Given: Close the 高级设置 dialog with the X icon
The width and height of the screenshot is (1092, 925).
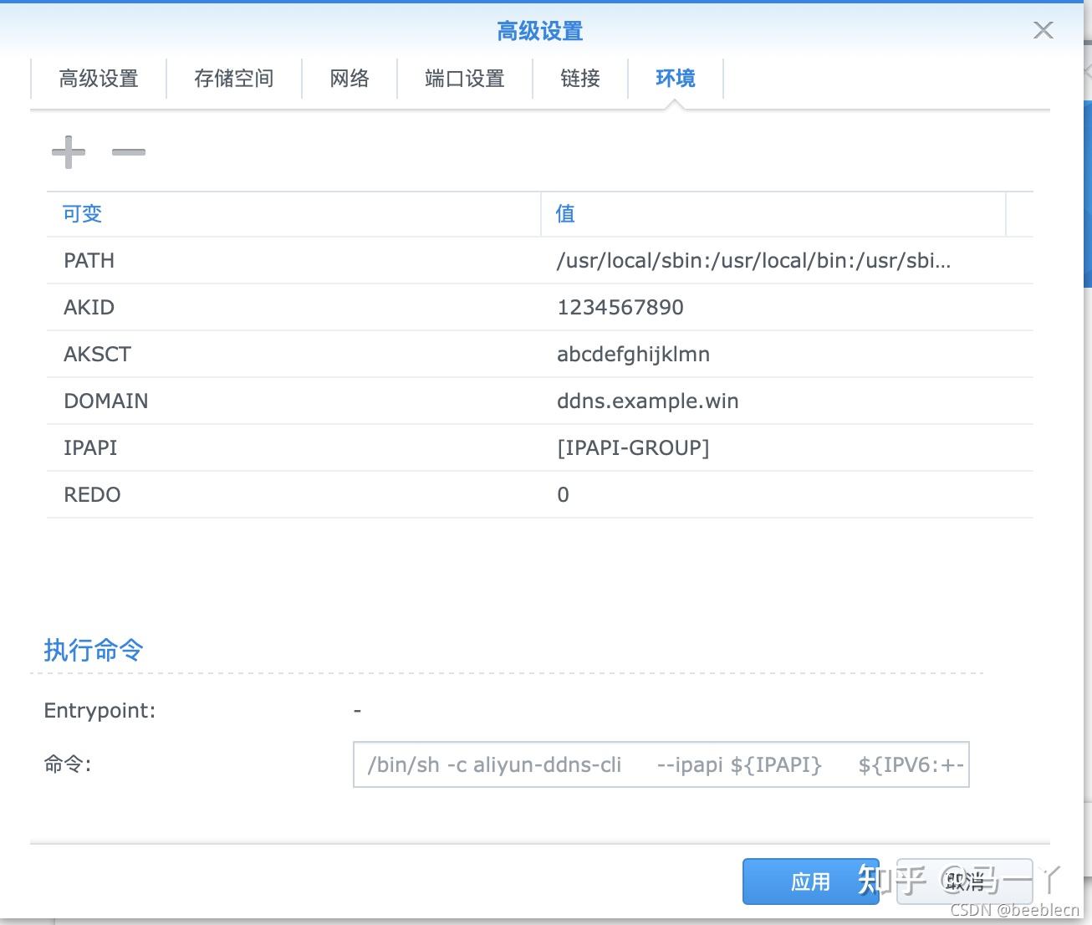Looking at the screenshot, I should click(x=1043, y=30).
